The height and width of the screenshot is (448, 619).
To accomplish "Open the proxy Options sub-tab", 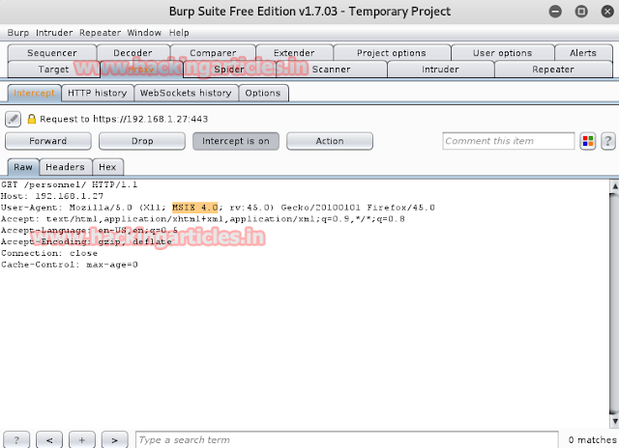I will click(263, 93).
